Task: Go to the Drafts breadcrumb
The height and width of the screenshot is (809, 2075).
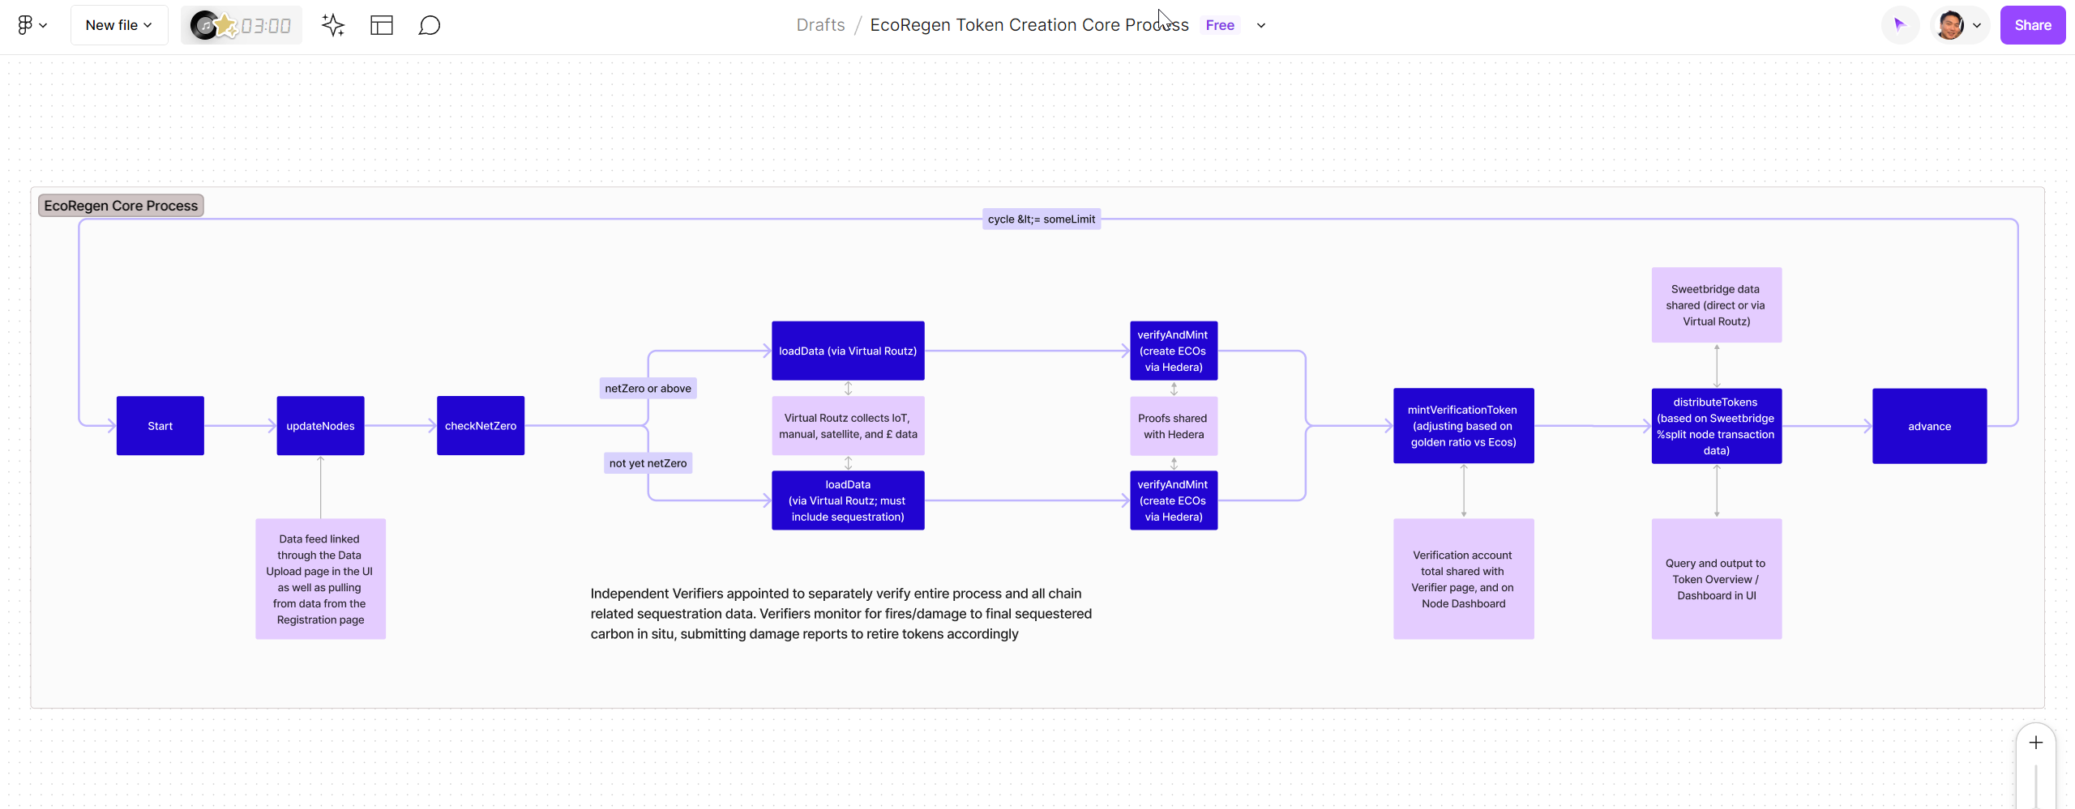Action: [820, 25]
